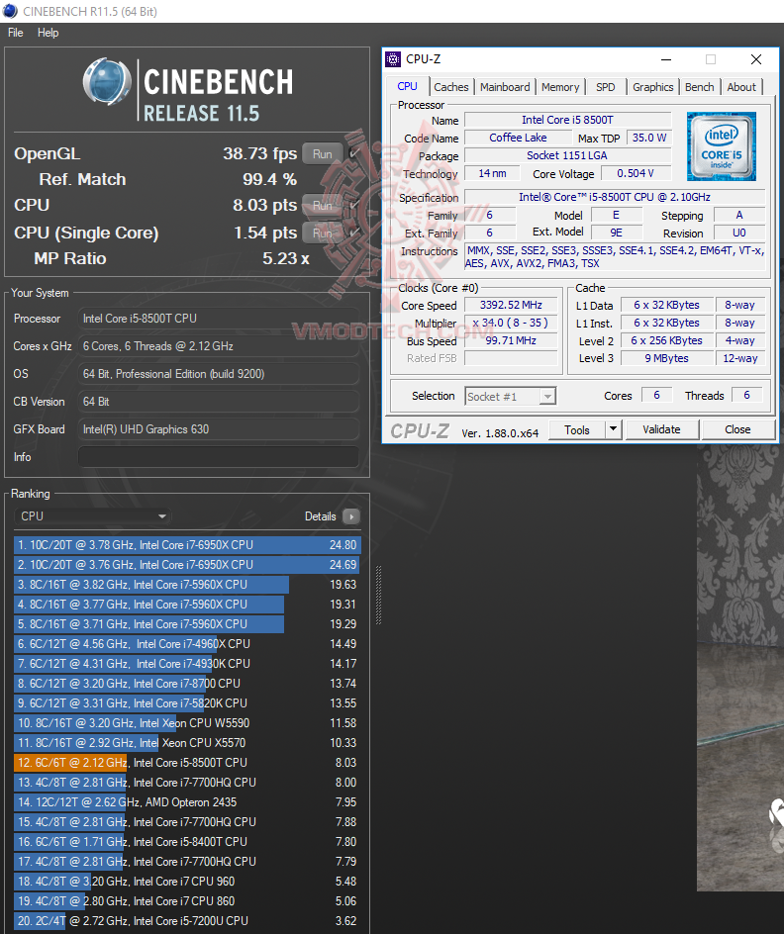Click the Intel Core i5 badge logo

721,146
